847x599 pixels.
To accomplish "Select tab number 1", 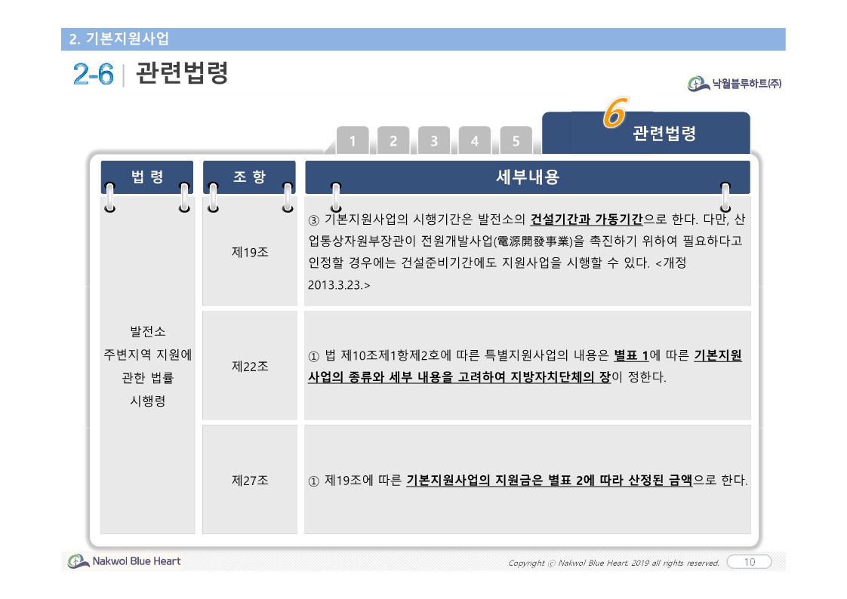I will 353,140.
